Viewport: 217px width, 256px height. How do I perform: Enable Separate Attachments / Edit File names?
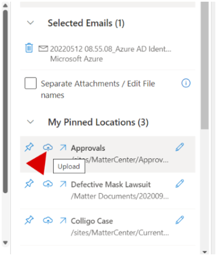click(31, 83)
